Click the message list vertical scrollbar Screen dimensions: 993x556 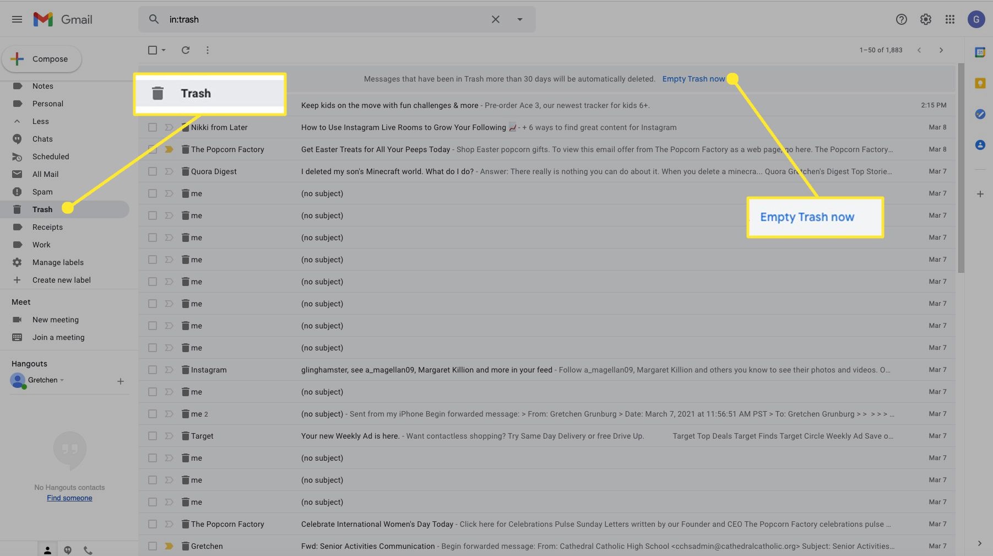(x=961, y=168)
